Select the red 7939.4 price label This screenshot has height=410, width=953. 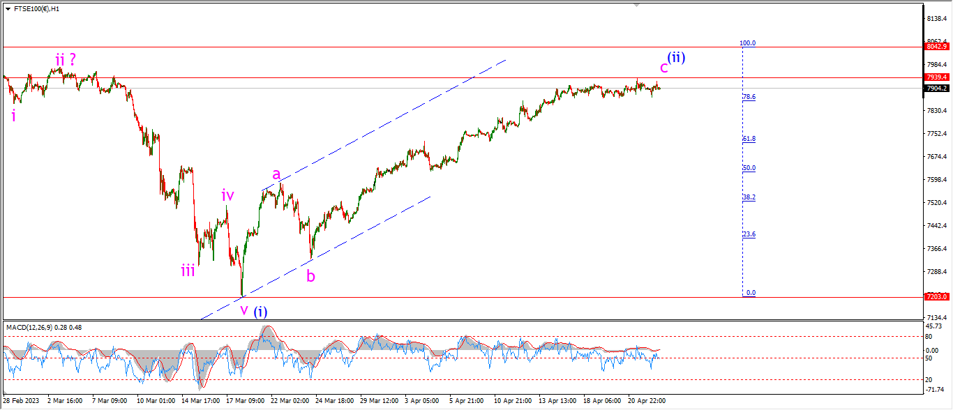click(x=937, y=77)
